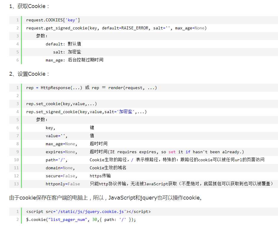Viewport: 278px width, 226px height.
Task: Click the request.get_signed_cookie code line
Action: 116,28
